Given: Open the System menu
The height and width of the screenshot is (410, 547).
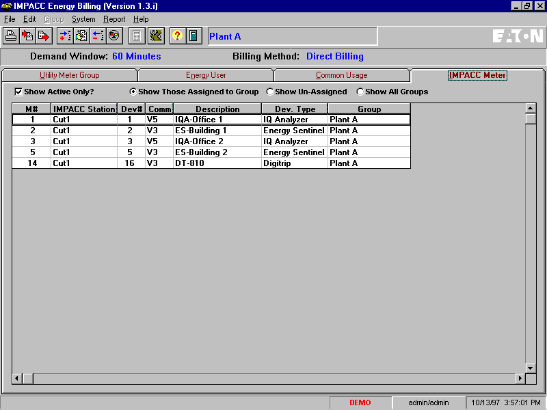Looking at the screenshot, I should [83, 19].
